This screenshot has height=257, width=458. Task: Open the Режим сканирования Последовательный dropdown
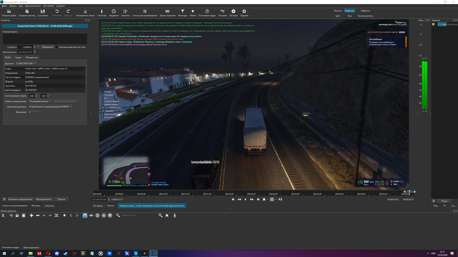pyautogui.click(x=40, y=101)
